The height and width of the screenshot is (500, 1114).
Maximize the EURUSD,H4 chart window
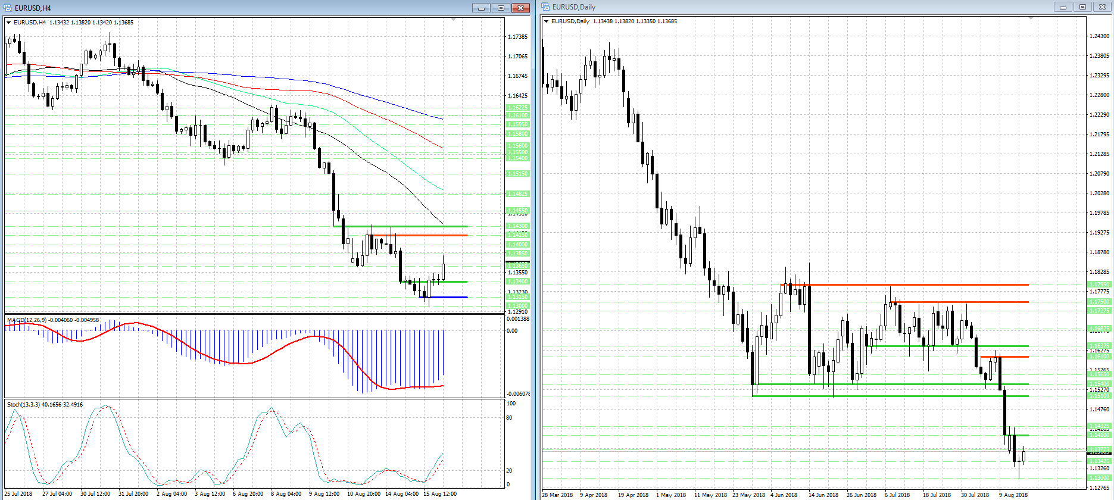pos(501,8)
